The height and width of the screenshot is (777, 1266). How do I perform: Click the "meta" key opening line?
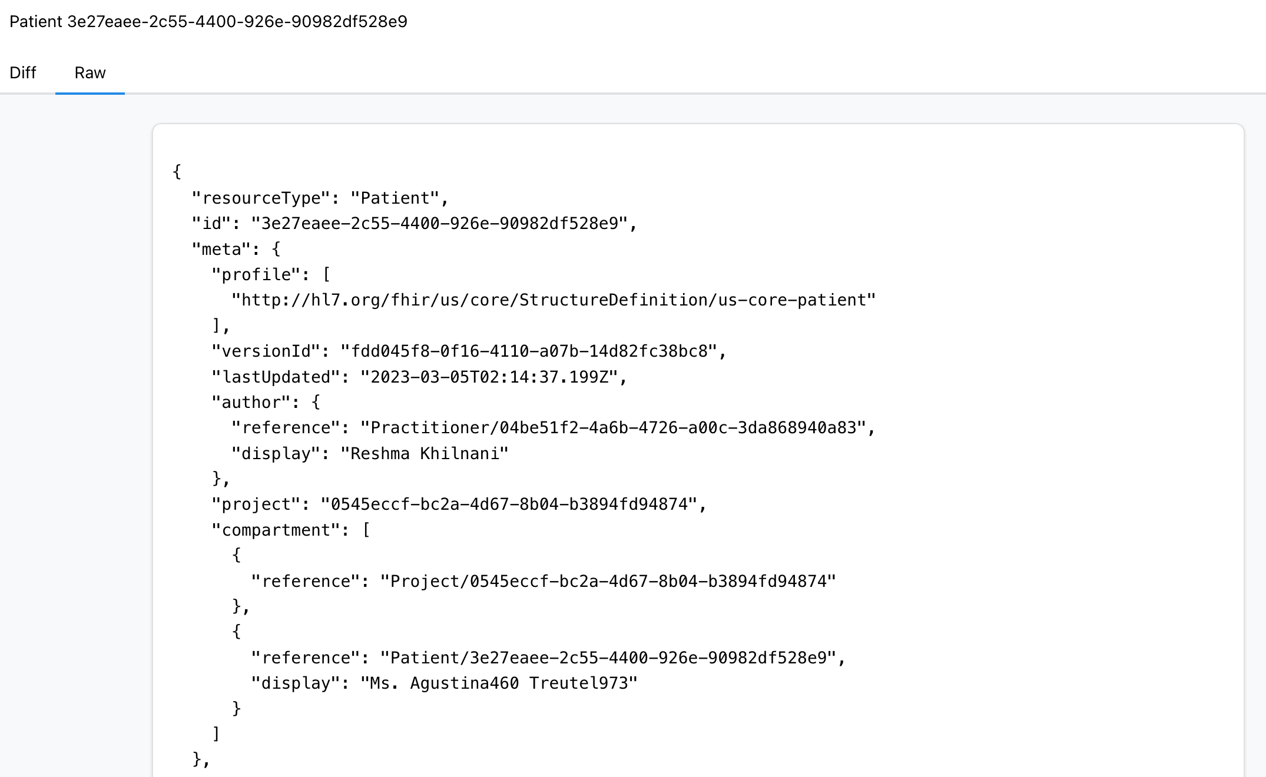click(x=236, y=250)
